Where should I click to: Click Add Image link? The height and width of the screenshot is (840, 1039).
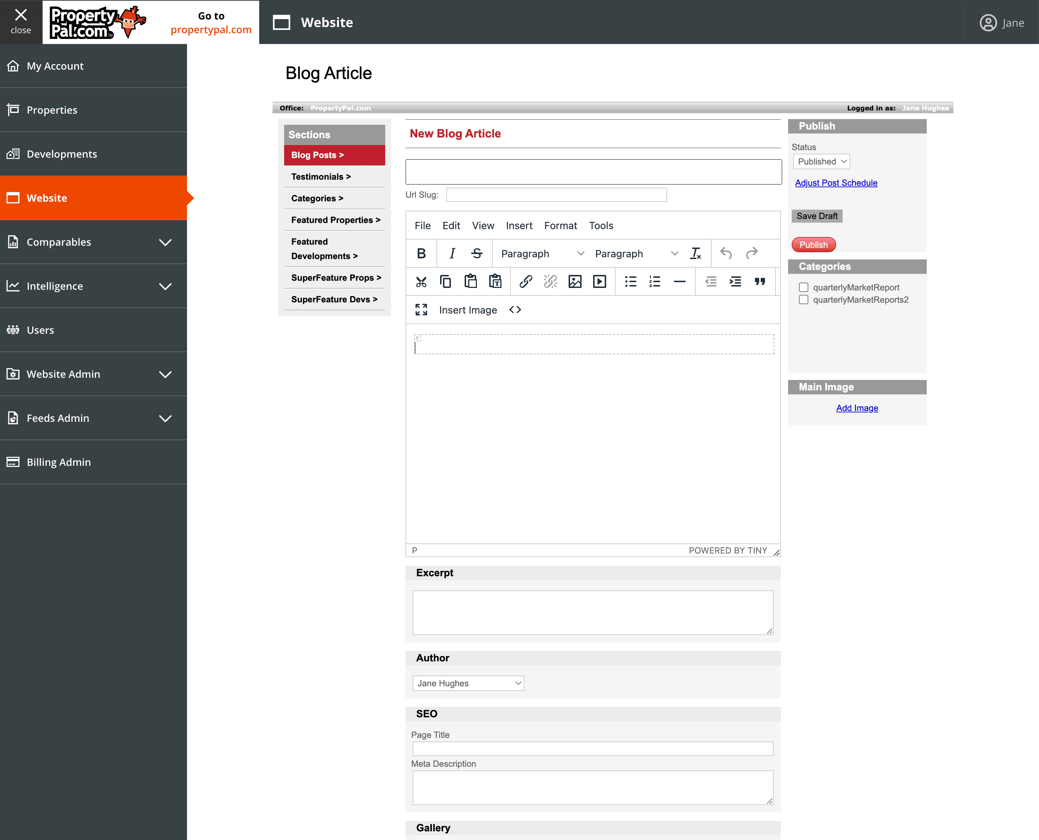pos(857,408)
